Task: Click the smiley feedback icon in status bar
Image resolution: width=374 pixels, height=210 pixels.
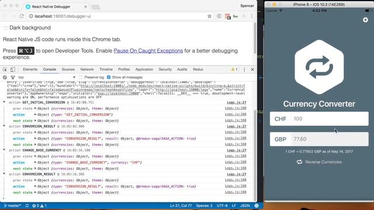Action: 257,205
